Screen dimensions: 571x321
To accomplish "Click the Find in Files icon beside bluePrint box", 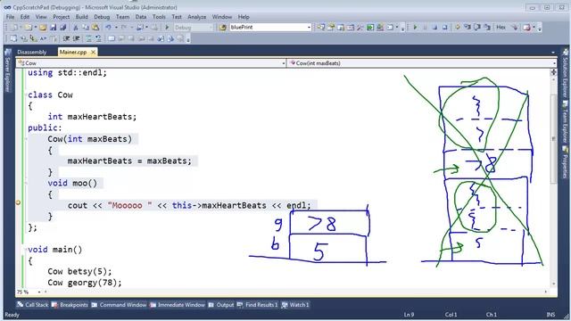I will click(222, 28).
